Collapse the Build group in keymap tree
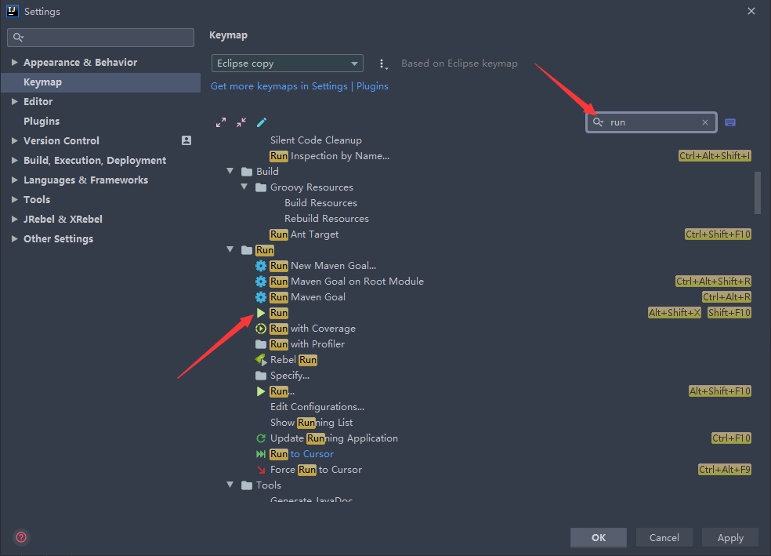The width and height of the screenshot is (771, 556). pyautogui.click(x=230, y=171)
